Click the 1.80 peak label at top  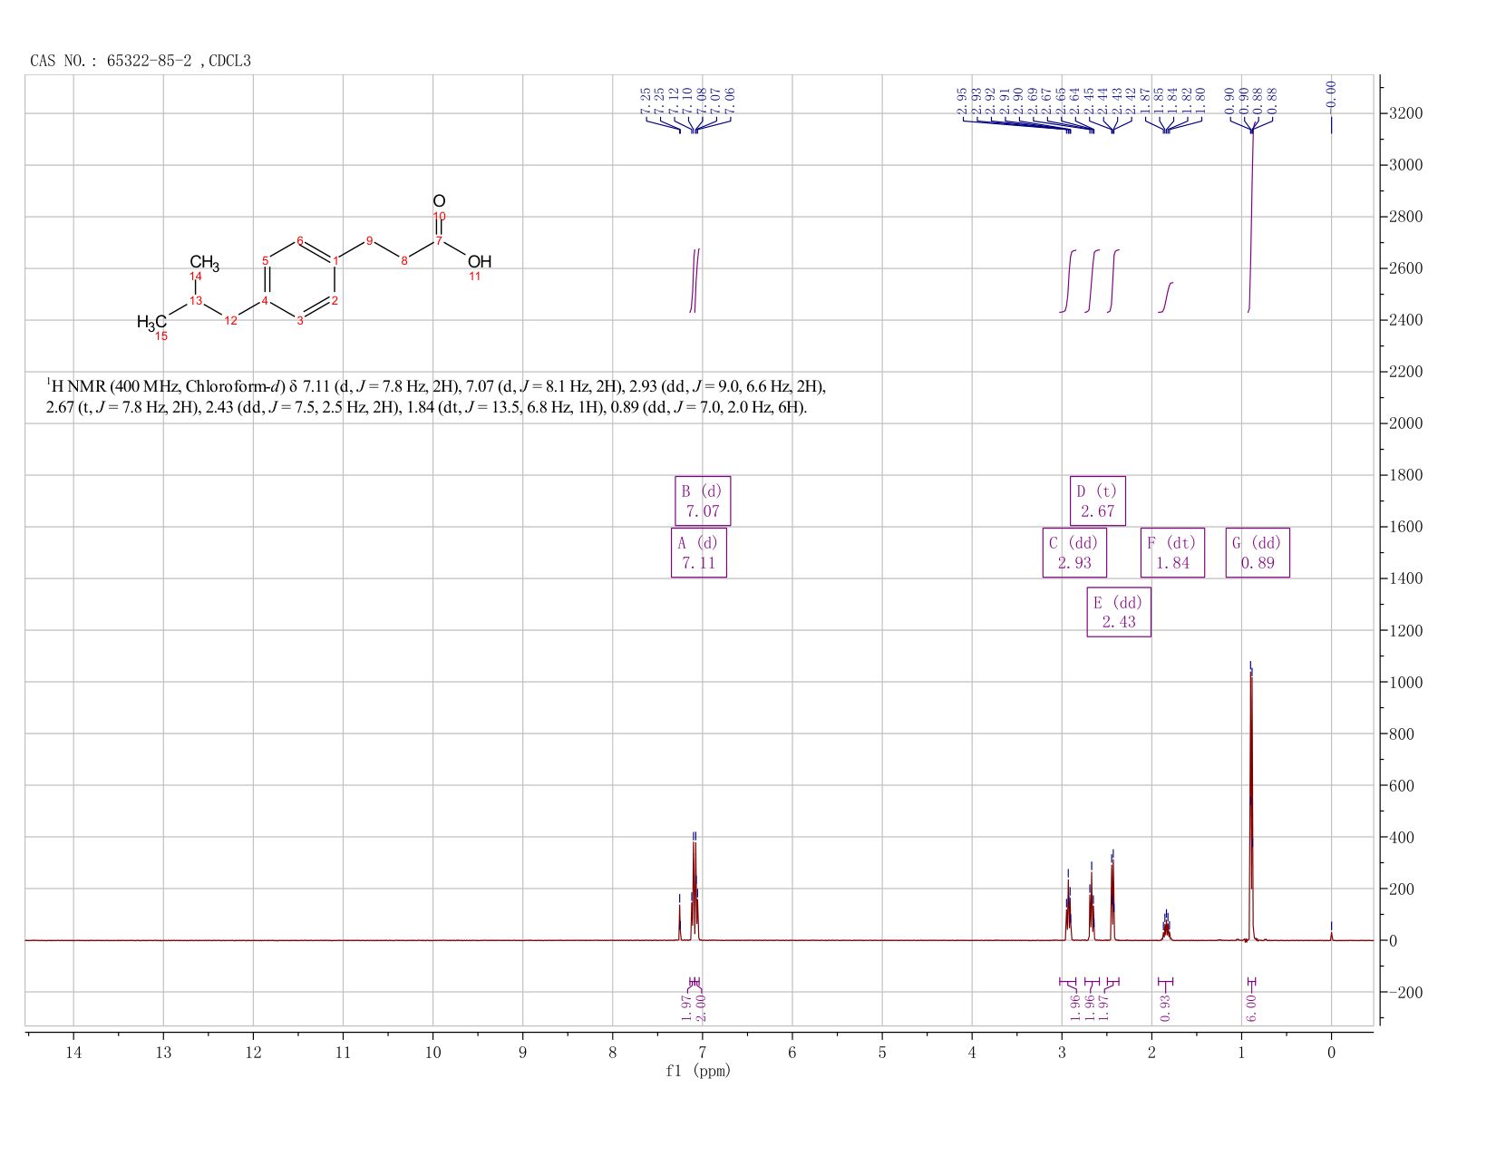coord(1201,100)
